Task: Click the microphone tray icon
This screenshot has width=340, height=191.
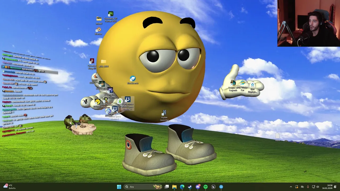Action: pos(308,187)
